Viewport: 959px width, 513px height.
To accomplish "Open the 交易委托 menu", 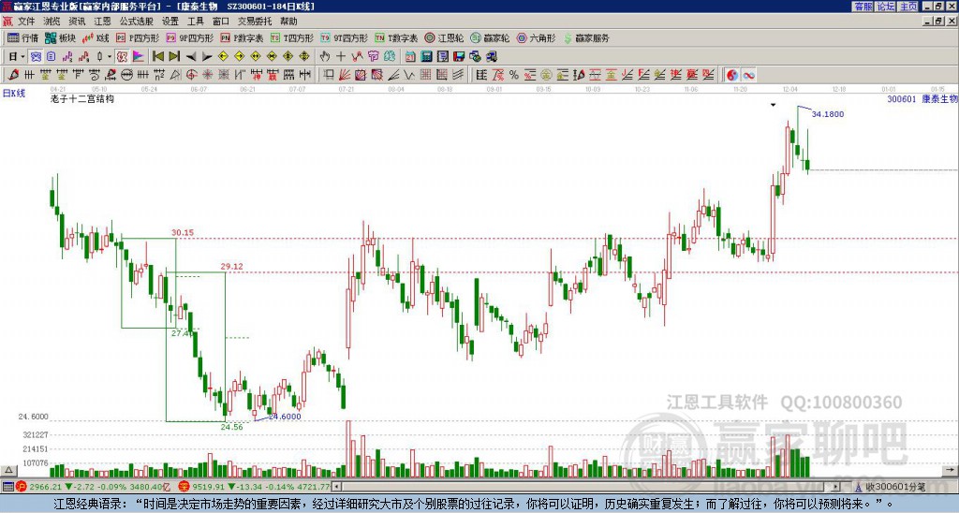I will [255, 22].
